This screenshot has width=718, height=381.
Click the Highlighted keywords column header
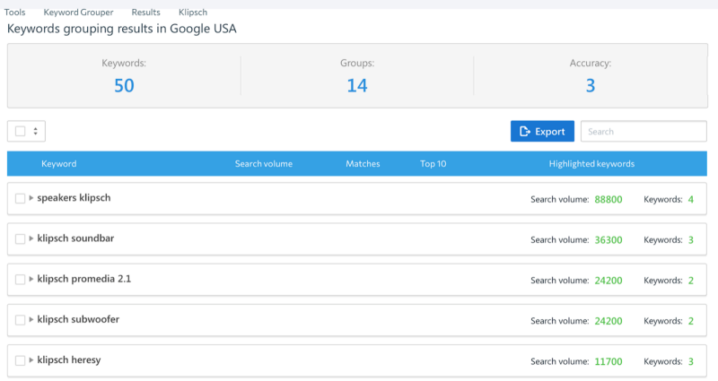click(591, 164)
